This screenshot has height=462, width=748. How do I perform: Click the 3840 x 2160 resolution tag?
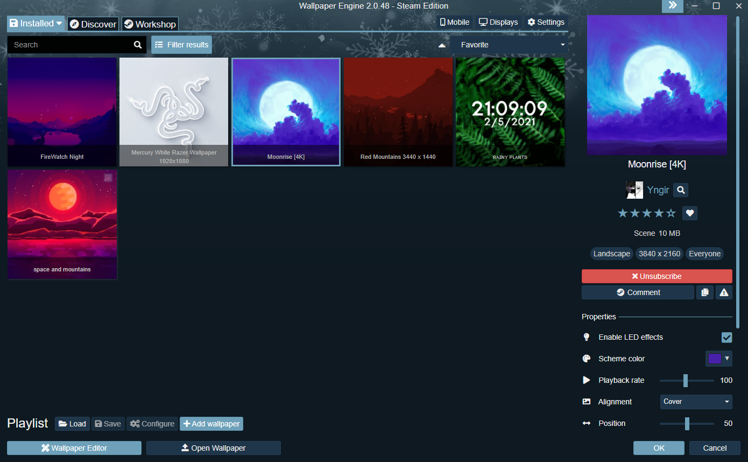(x=659, y=254)
